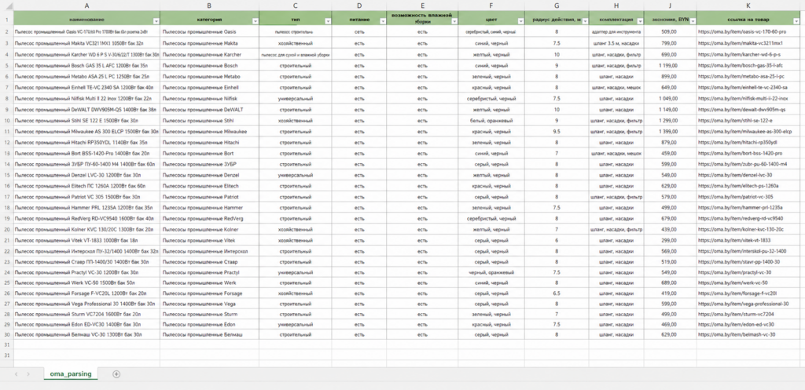This screenshot has width=805, height=390.
Task: Open filter dropdown for возможность влажной уборки column
Action: (x=454, y=21)
